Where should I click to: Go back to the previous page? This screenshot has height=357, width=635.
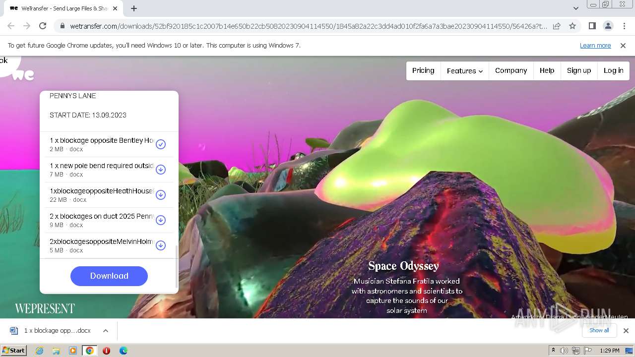pyautogui.click(x=11, y=26)
